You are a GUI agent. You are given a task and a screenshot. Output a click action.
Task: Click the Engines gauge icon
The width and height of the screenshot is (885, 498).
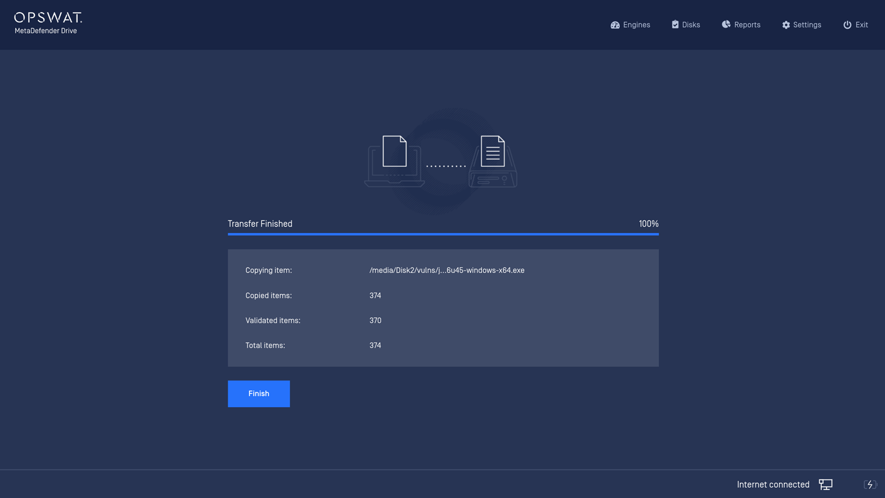pyautogui.click(x=614, y=25)
